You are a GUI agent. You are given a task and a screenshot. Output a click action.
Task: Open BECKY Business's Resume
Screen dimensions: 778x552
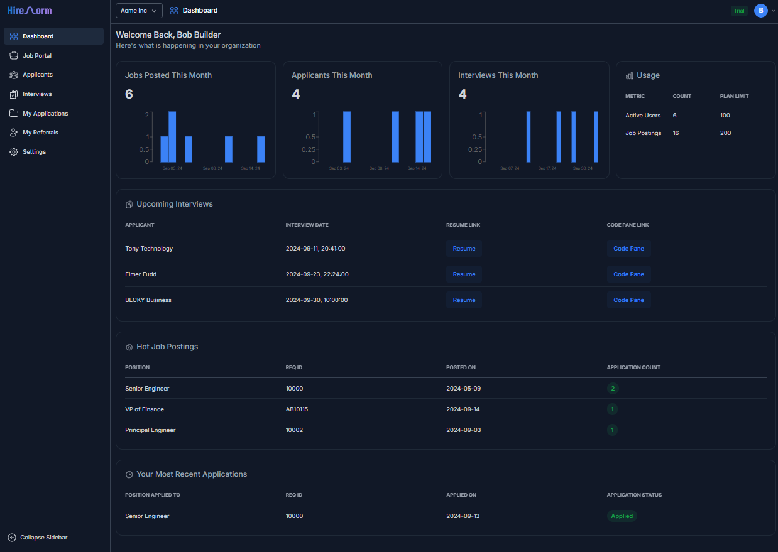coord(464,300)
